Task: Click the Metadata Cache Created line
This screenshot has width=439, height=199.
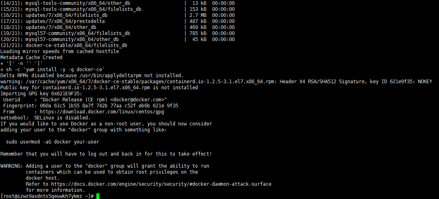Action: (x=31, y=57)
